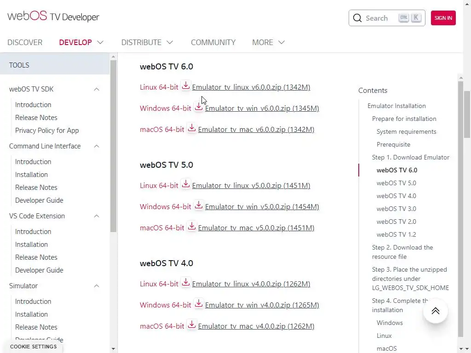Click the scroll-to-top double chevron button
Screen dimensions: 471x353
435,311
